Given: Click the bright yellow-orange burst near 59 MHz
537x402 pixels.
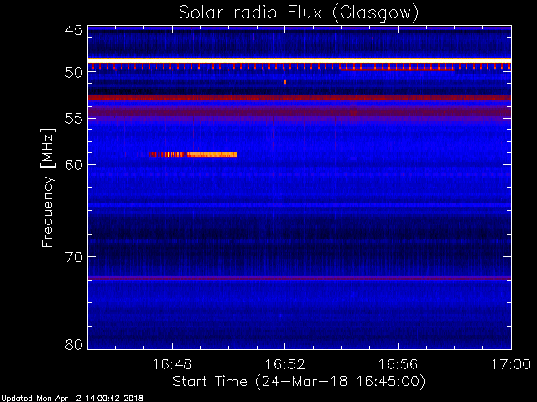Looking at the screenshot, I should [x=211, y=154].
